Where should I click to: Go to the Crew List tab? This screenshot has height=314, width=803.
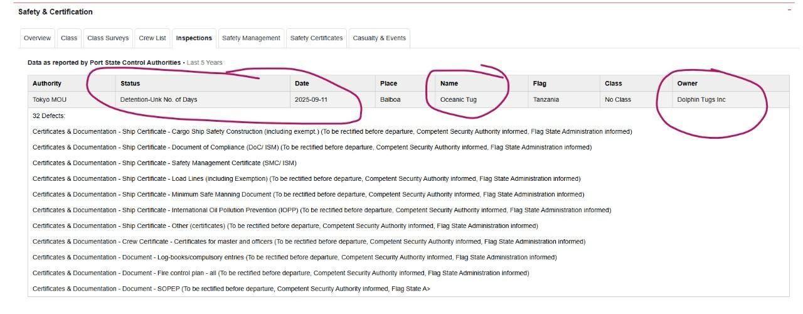click(152, 38)
